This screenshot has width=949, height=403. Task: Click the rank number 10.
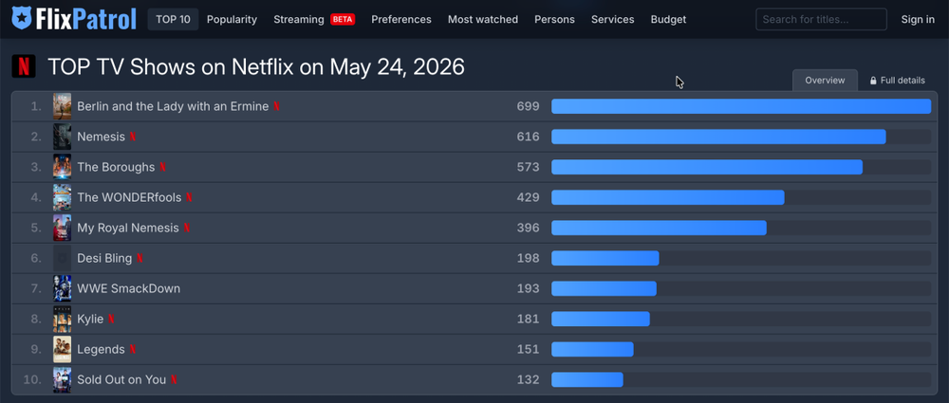[32, 379]
